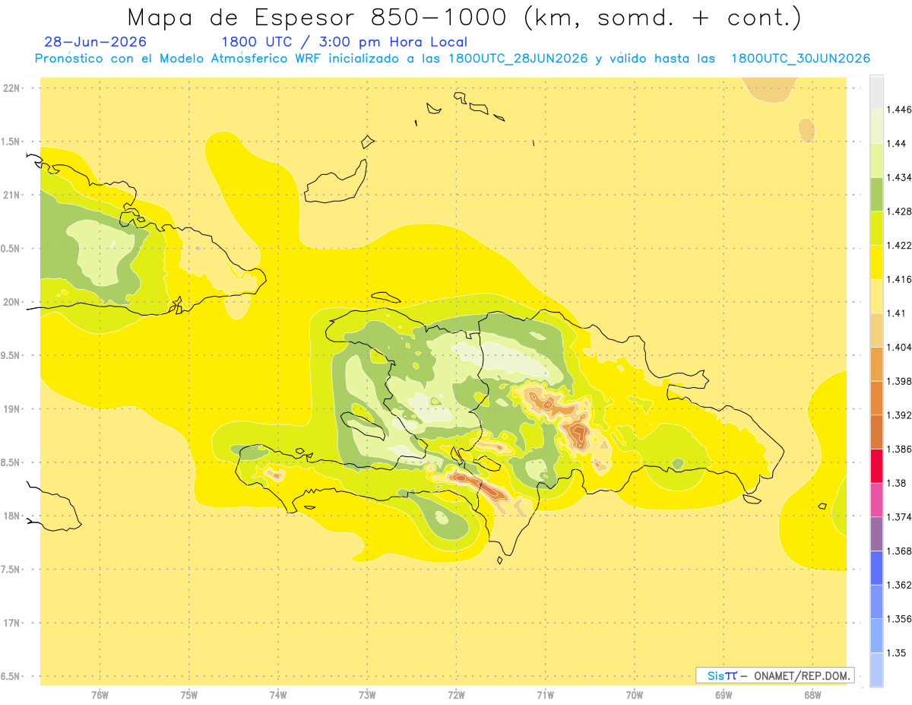Click the '19N' latitude label
Viewport: 912px width, 705px height.
coord(12,409)
